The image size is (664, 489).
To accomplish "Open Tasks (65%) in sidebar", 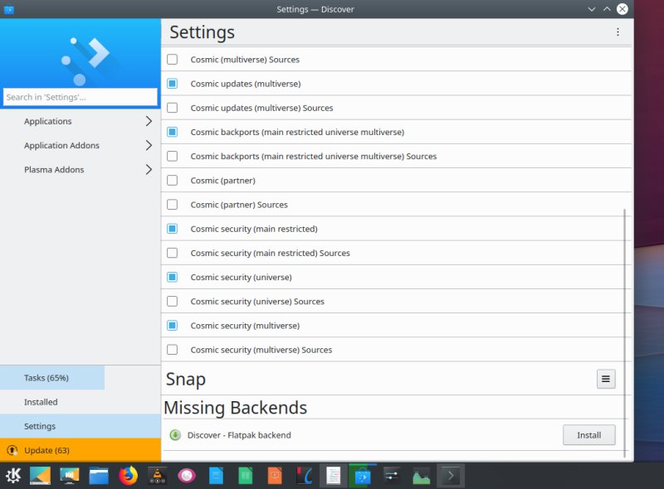I will click(x=46, y=378).
